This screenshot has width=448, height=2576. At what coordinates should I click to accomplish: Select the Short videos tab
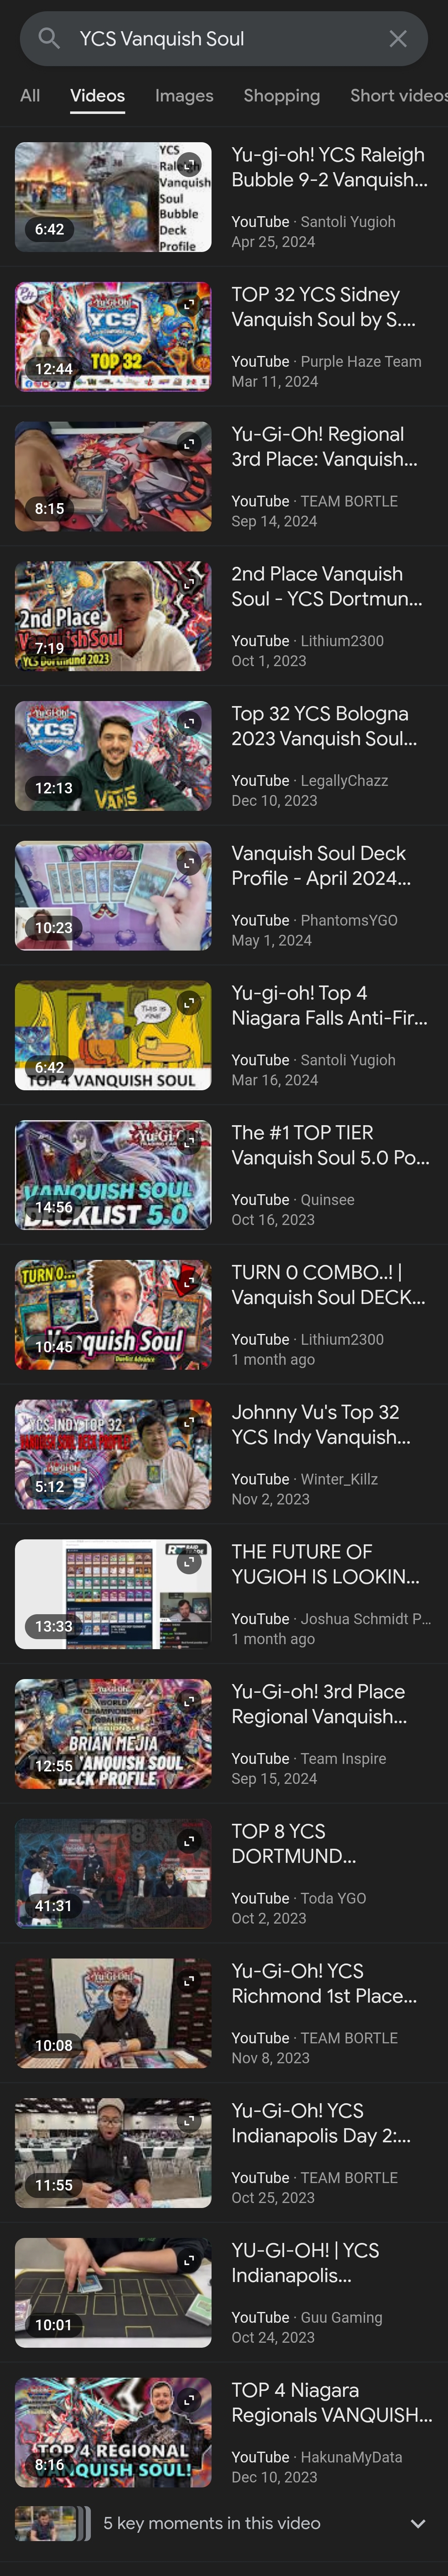[x=399, y=96]
